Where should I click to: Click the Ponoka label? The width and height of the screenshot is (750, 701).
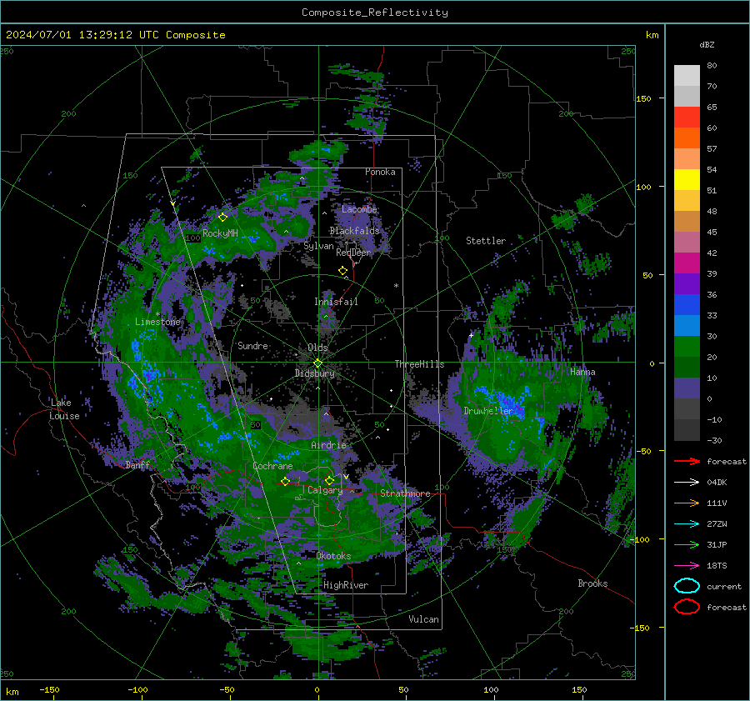coord(380,172)
